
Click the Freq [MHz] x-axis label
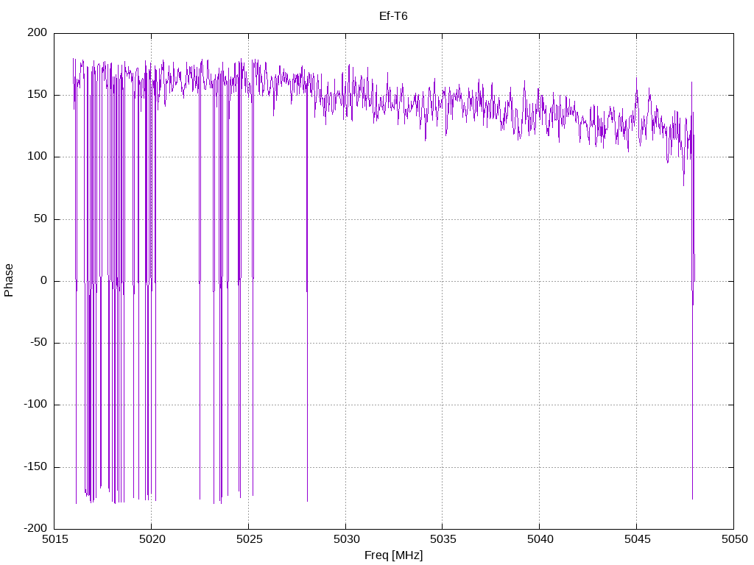pyautogui.click(x=393, y=555)
